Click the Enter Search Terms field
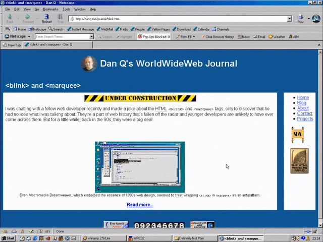This screenshot has height=242, width=323. 62,37
